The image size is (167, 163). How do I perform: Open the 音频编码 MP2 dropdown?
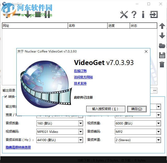pyautogui.click(x=138, y=132)
